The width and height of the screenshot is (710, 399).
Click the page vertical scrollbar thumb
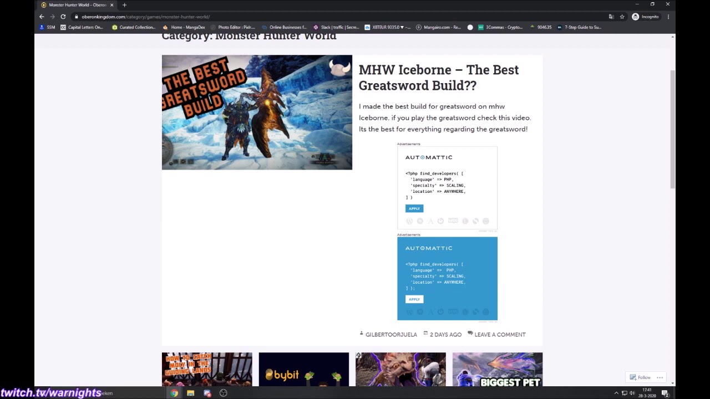point(673,130)
